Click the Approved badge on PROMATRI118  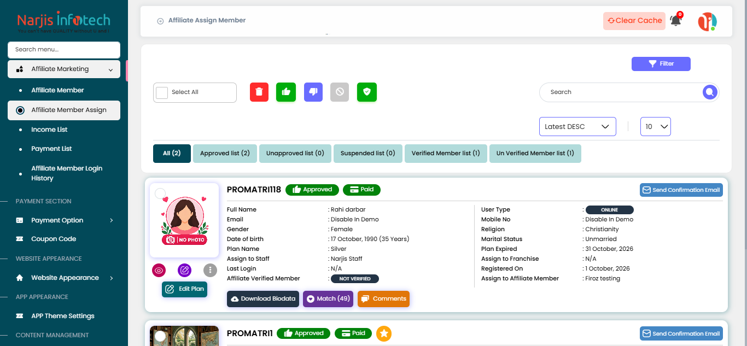312,190
